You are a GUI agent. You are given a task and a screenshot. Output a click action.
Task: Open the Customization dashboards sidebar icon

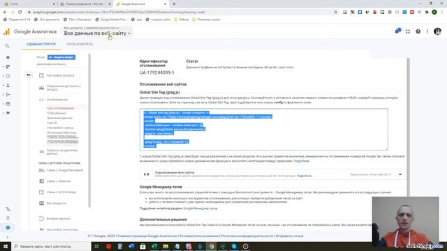tap(8, 67)
